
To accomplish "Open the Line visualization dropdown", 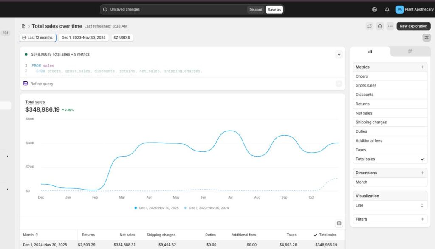I will click(390, 205).
